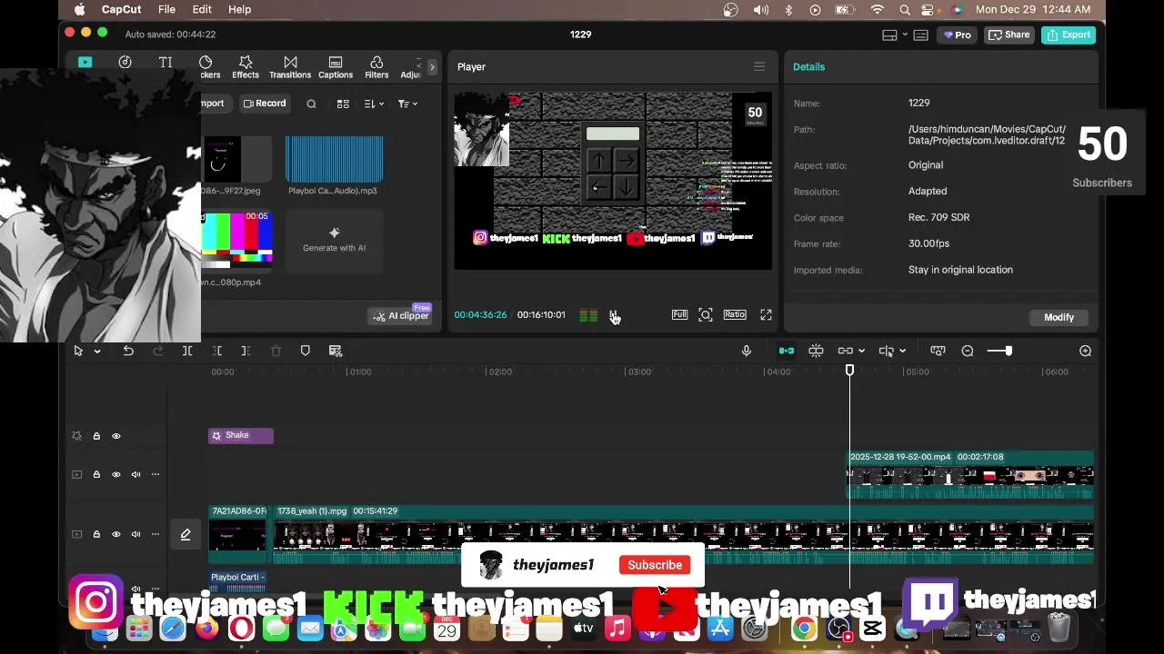This screenshot has width=1164, height=654.
Task: Click the Delete right of playhead icon
Action: click(246, 351)
